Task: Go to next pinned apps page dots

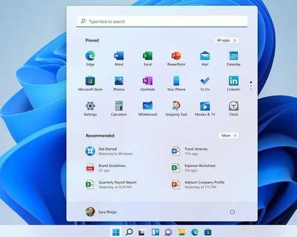Action: [251, 86]
